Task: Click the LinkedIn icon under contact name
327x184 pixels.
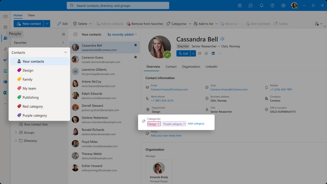Action: 213,53
